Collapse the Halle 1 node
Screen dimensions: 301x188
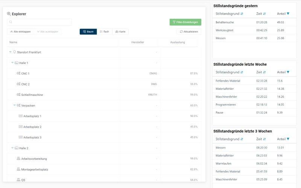point(12,63)
